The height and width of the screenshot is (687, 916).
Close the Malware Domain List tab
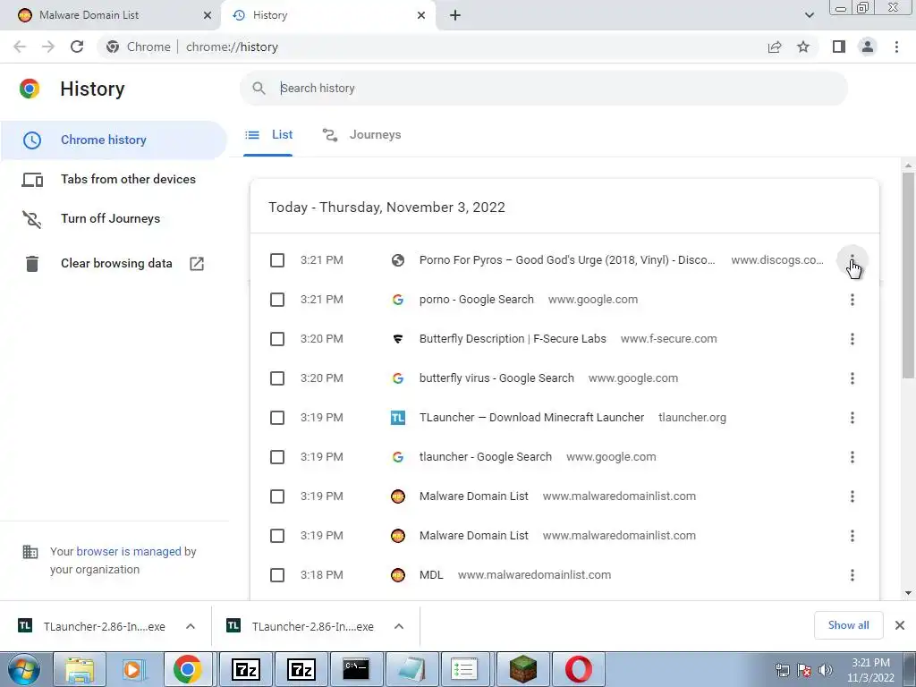[207, 15]
